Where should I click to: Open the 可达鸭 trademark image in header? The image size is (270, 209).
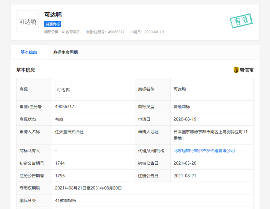pyautogui.click(x=27, y=21)
